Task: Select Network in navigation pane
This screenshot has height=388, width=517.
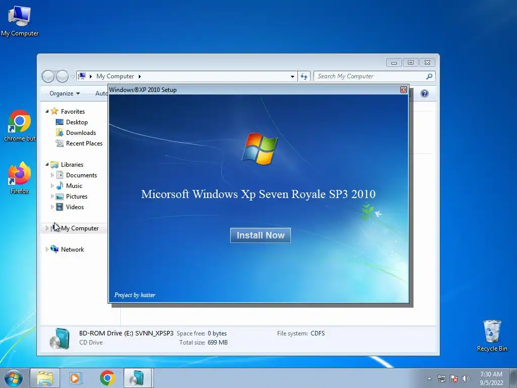Action: click(x=72, y=250)
